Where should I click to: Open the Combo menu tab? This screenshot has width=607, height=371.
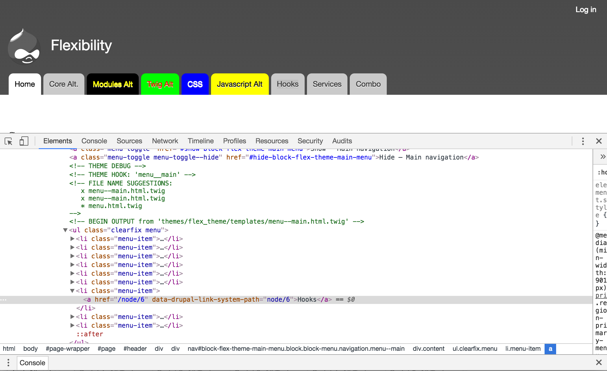coord(368,84)
